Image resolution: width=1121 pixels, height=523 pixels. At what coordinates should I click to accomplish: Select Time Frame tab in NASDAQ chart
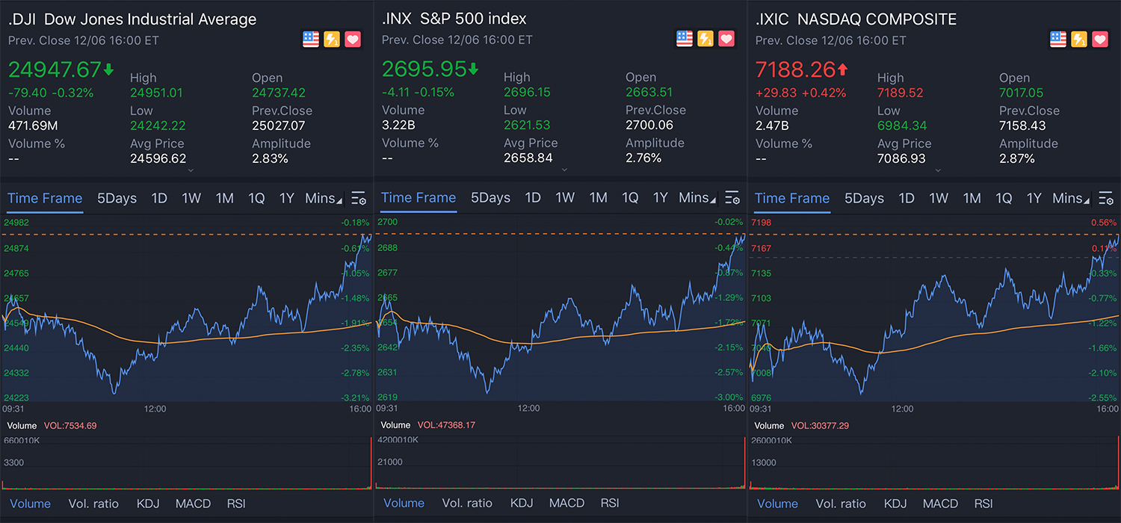[x=792, y=198]
